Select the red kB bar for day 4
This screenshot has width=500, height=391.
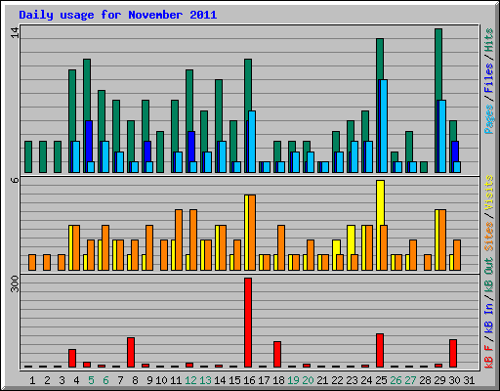[72, 358]
